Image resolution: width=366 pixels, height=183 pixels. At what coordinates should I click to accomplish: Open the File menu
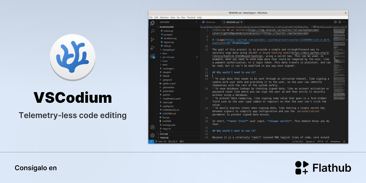151,17
